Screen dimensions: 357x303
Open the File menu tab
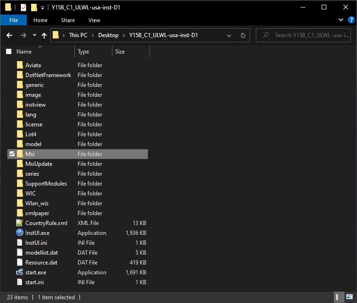(14, 20)
